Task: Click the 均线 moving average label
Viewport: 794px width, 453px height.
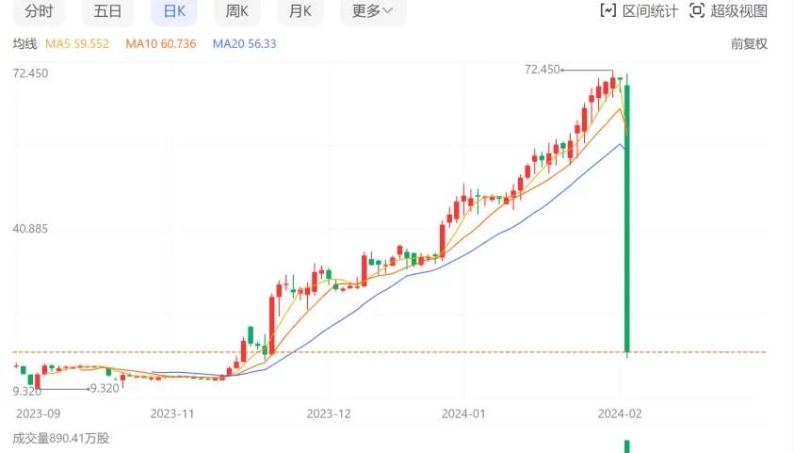Action: tap(24, 43)
